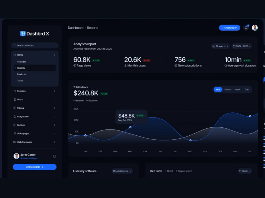Click the Home house icon
265x198 pixels.
coord(15,55)
